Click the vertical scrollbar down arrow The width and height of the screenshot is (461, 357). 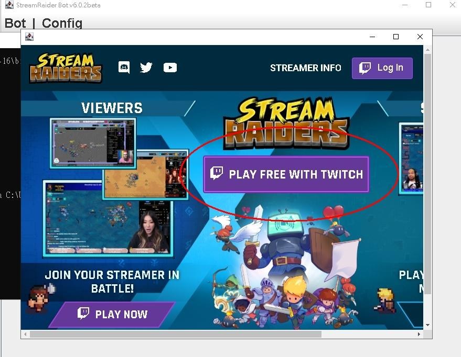click(427, 325)
